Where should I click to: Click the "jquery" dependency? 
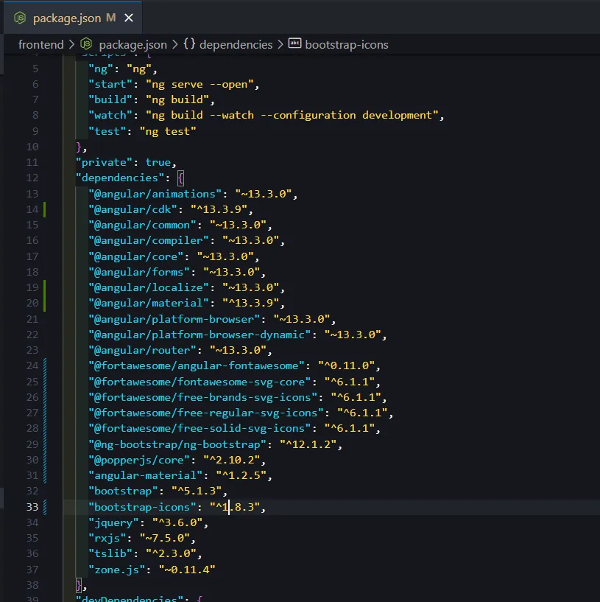[x=113, y=522]
